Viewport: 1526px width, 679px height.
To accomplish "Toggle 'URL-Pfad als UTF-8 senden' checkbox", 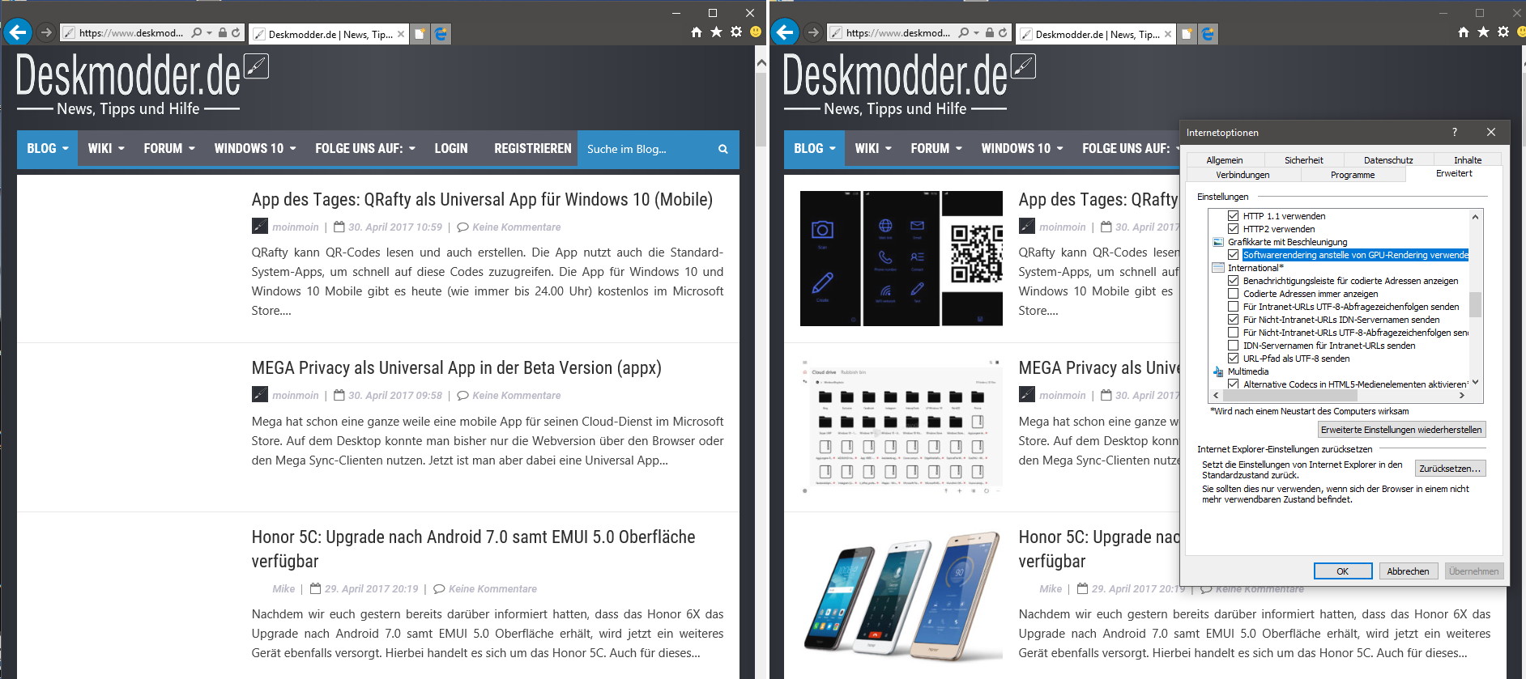I will click(x=1233, y=359).
